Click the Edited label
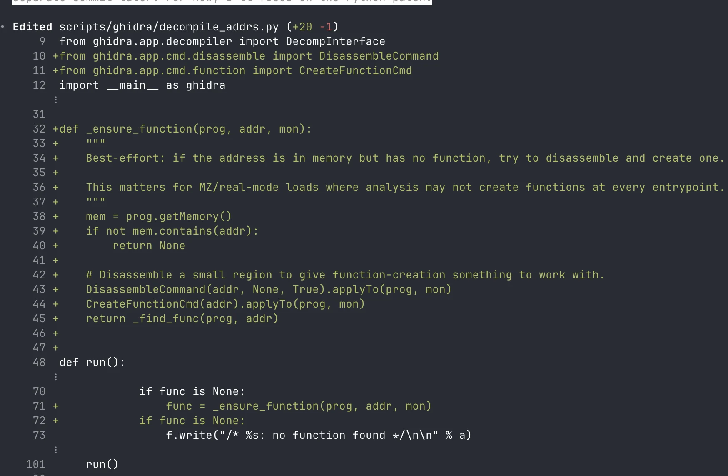The height and width of the screenshot is (476, 728). tap(32, 27)
